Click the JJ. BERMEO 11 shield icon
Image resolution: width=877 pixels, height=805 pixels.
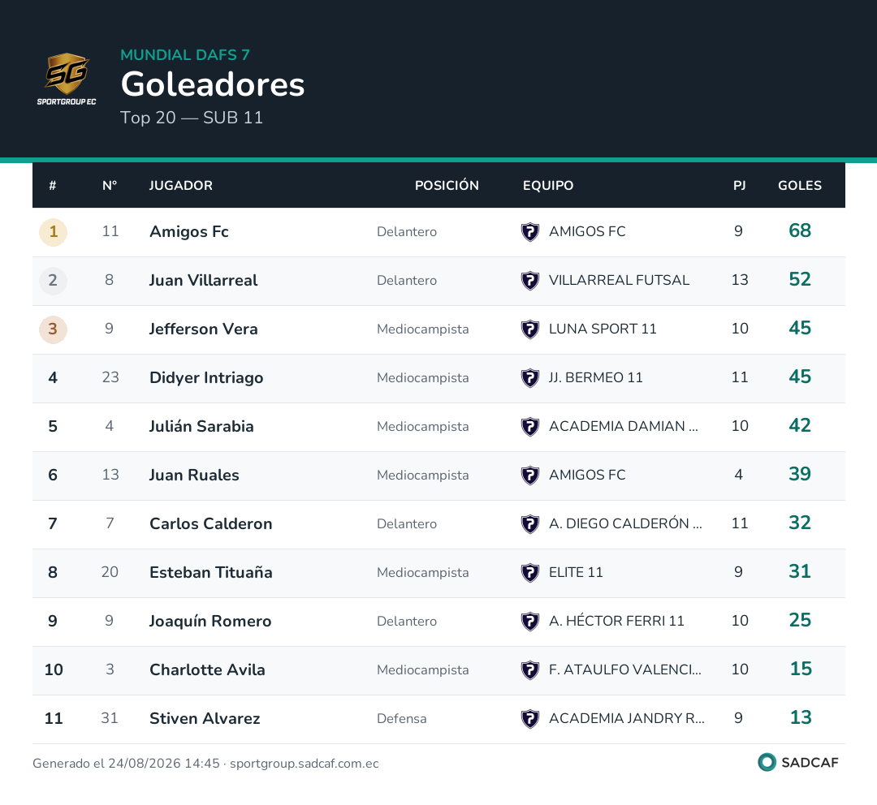coord(529,377)
